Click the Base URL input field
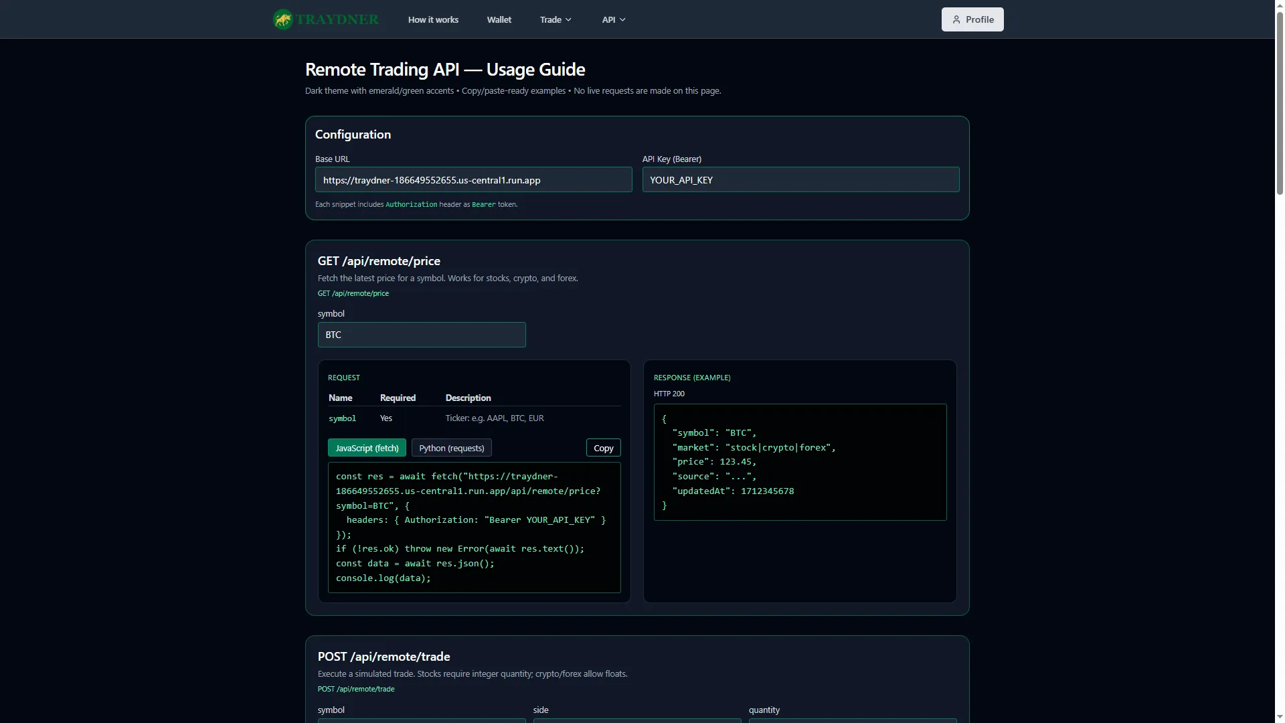Viewport: 1285px width, 723px height. (473, 179)
